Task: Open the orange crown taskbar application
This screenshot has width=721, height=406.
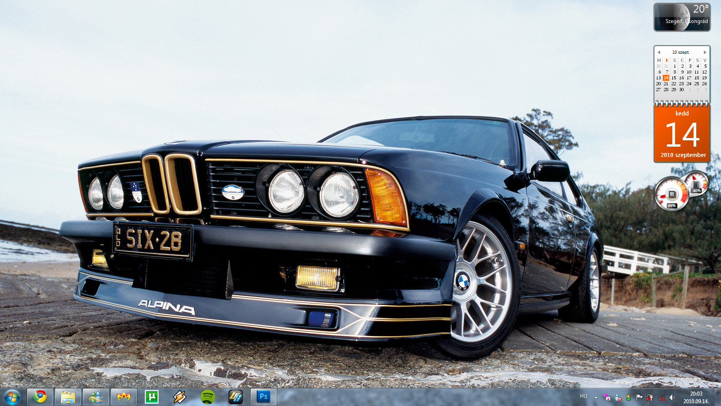Action: (124, 397)
